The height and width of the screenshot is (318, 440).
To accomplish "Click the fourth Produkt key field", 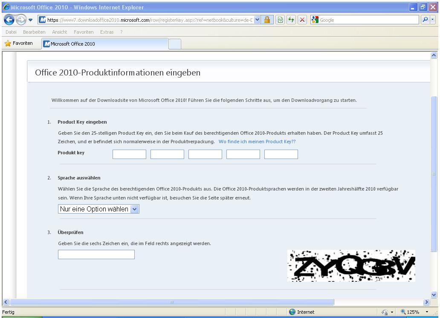I will [x=243, y=154].
